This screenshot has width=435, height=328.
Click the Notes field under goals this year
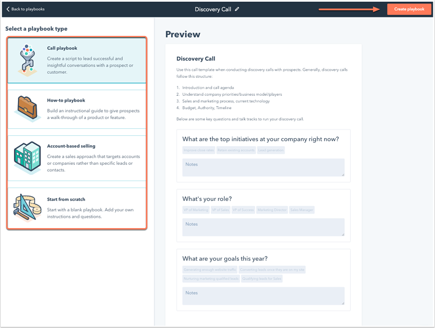click(263, 295)
